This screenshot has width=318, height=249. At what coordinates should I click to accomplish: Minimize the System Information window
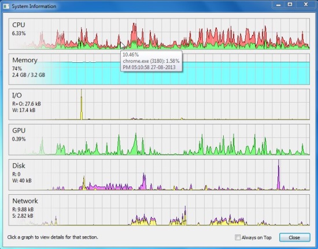click(x=279, y=5)
